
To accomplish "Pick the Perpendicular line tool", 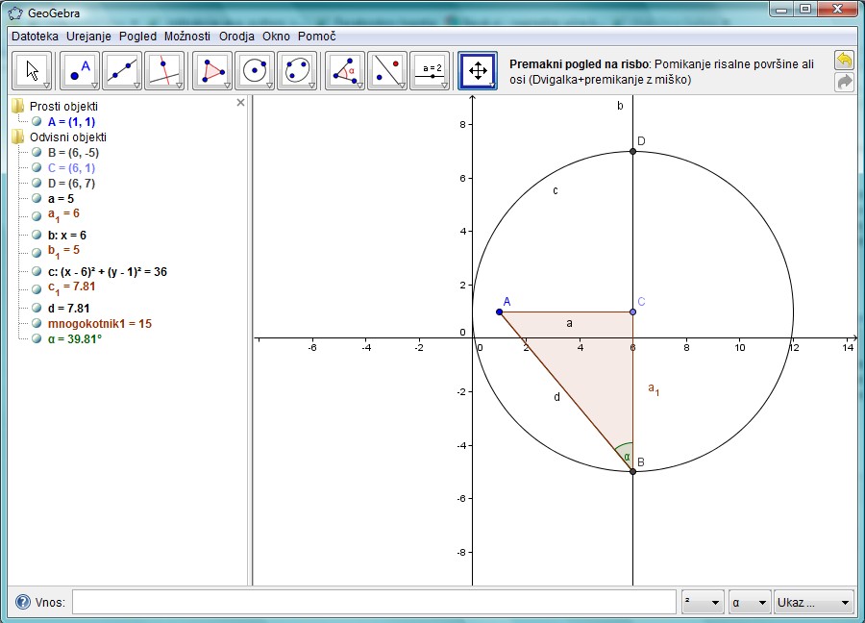I will click(x=164, y=70).
